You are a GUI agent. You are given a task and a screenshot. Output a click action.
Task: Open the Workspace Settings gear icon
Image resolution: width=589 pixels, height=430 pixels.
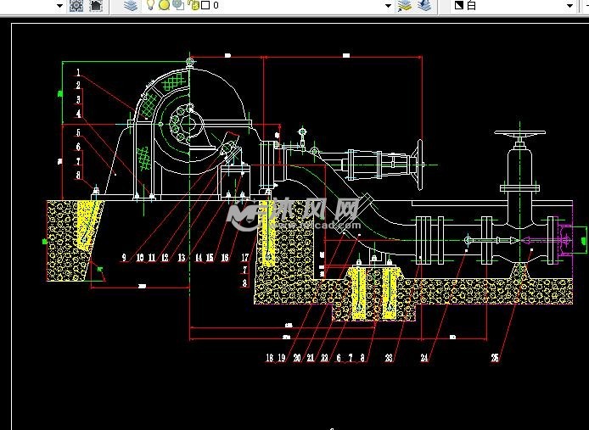76,5
